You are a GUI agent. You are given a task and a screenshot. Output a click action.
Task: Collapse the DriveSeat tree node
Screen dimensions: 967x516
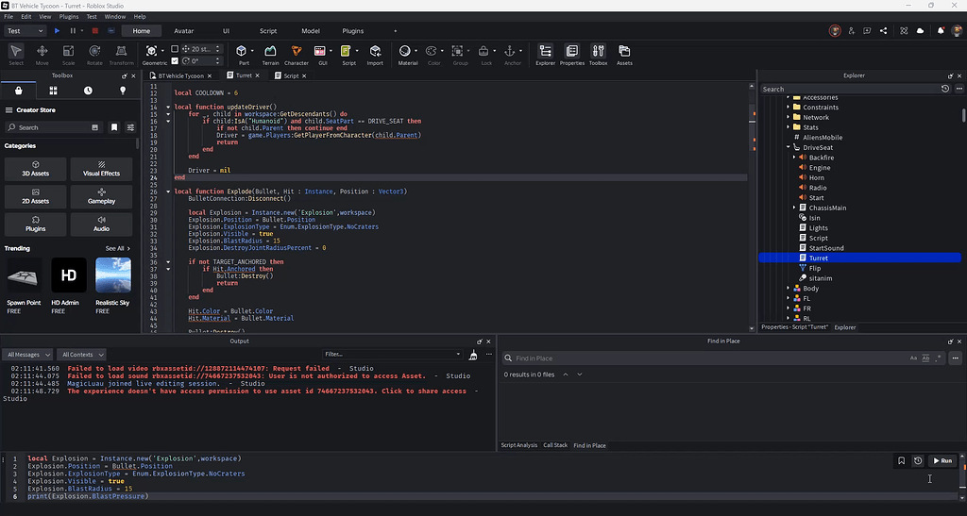[x=788, y=147]
